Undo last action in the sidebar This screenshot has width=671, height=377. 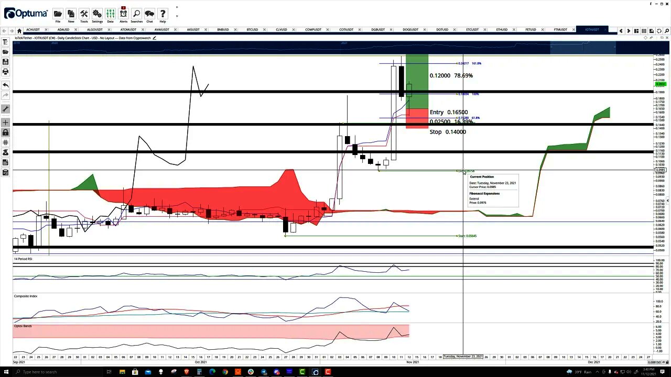(x=5, y=85)
